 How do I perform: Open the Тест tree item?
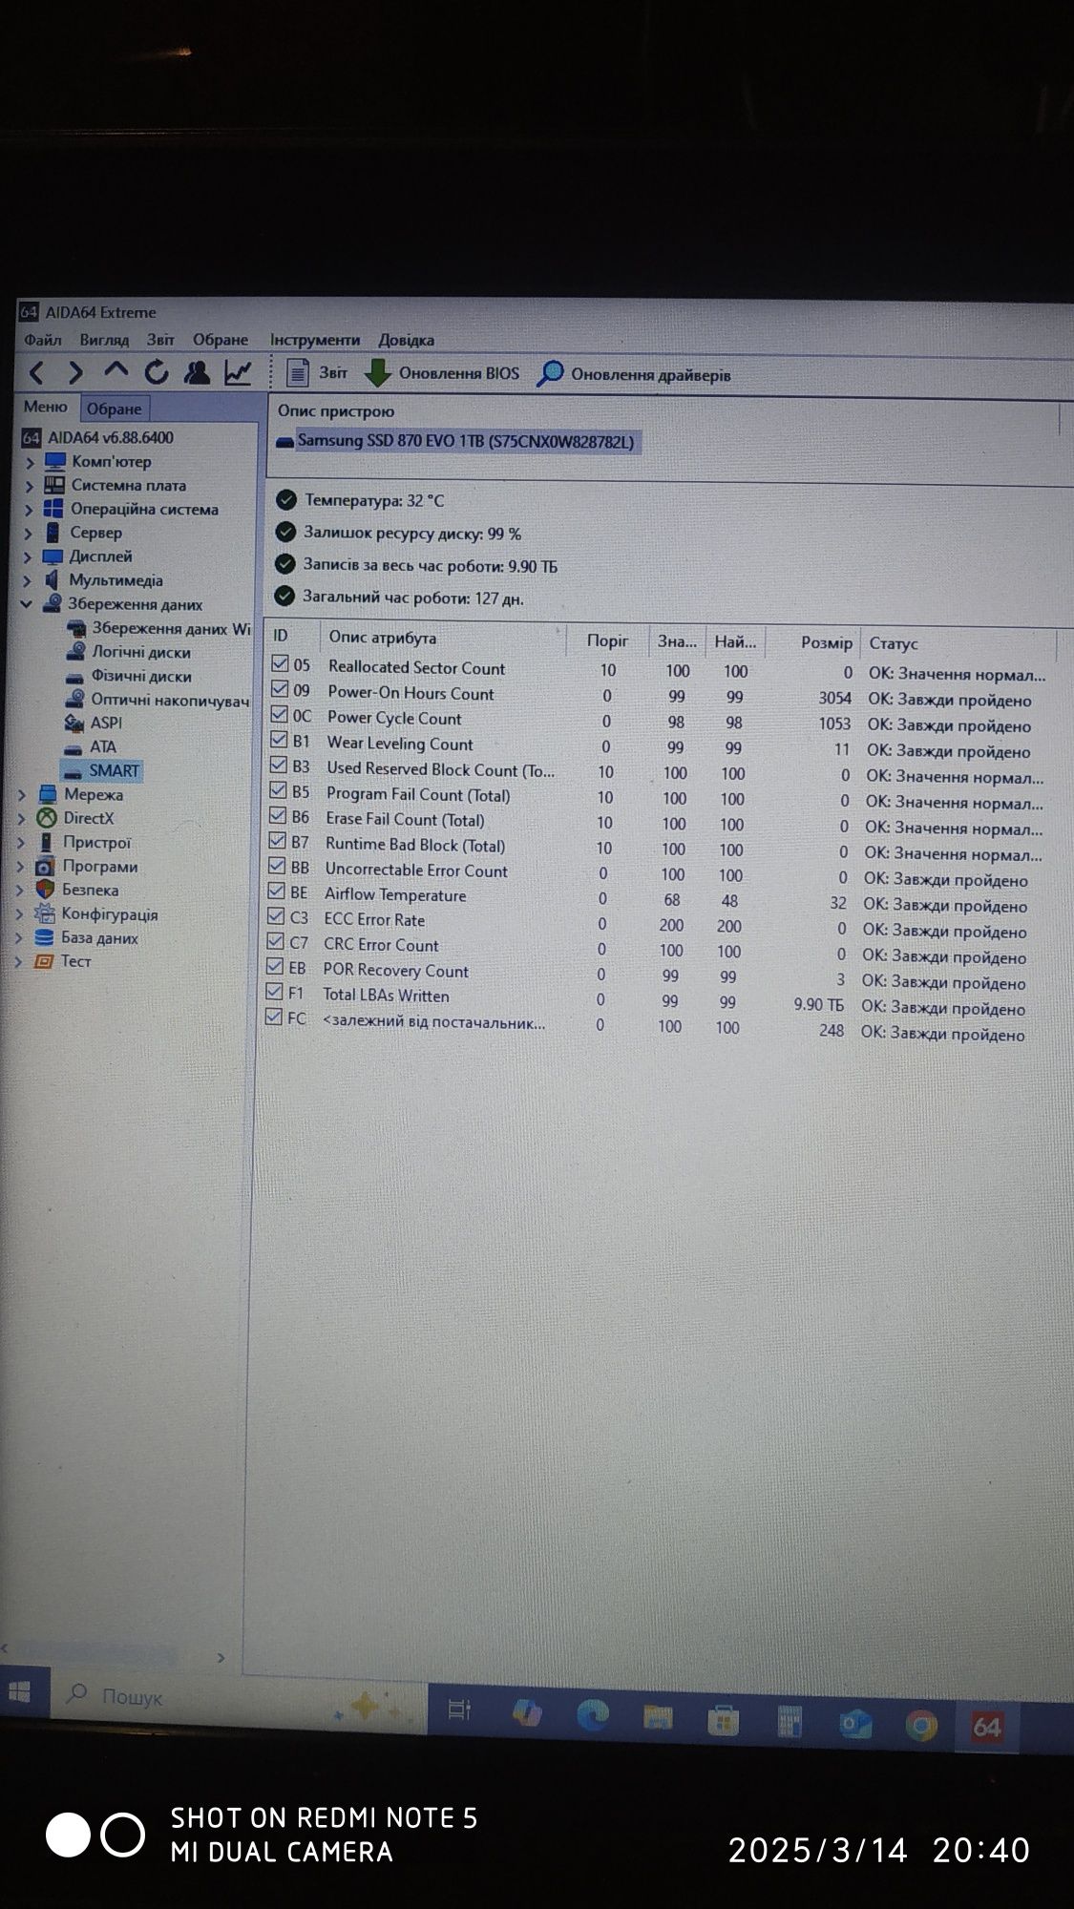pyautogui.click(x=64, y=961)
